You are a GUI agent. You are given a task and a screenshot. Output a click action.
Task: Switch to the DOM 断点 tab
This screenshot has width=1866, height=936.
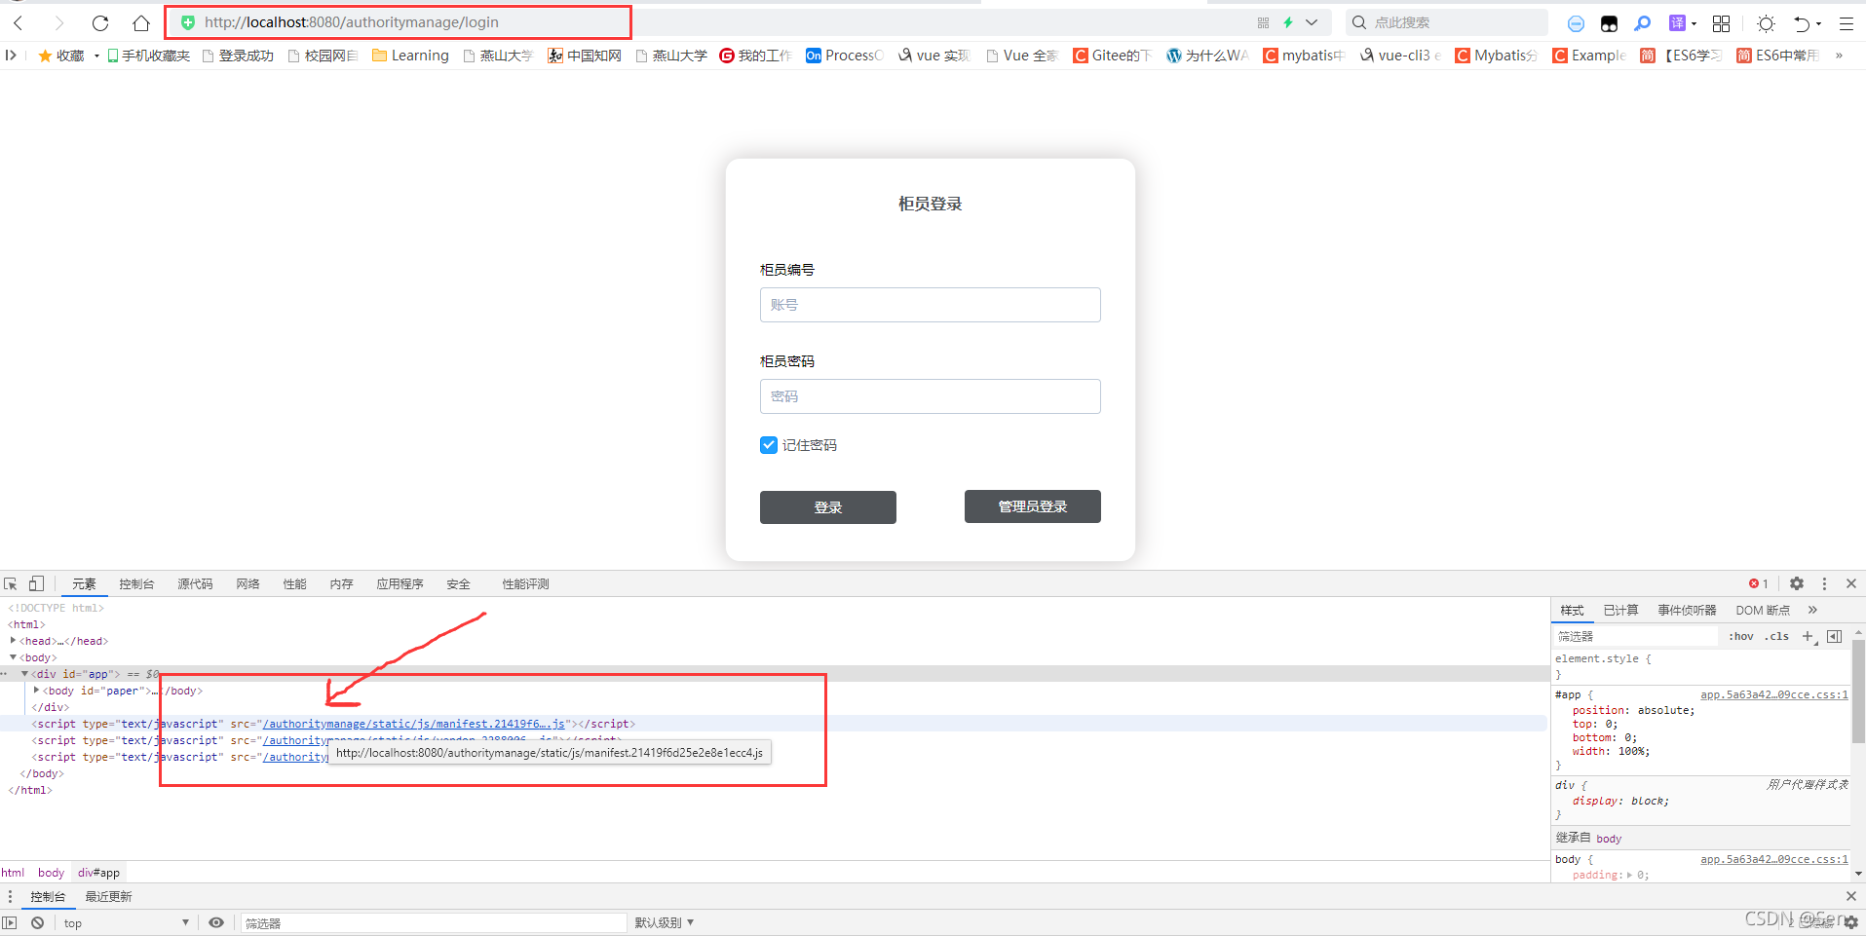click(x=1763, y=611)
